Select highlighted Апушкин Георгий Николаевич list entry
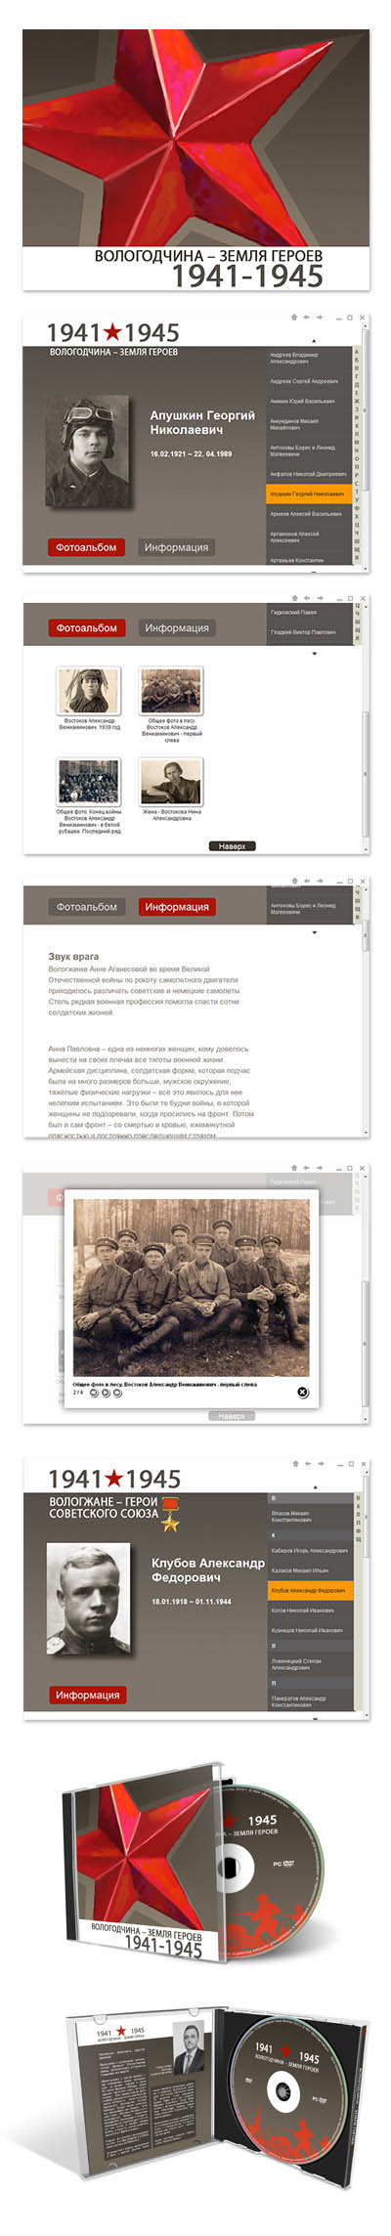The width and height of the screenshot is (391, 2236). 308,494
